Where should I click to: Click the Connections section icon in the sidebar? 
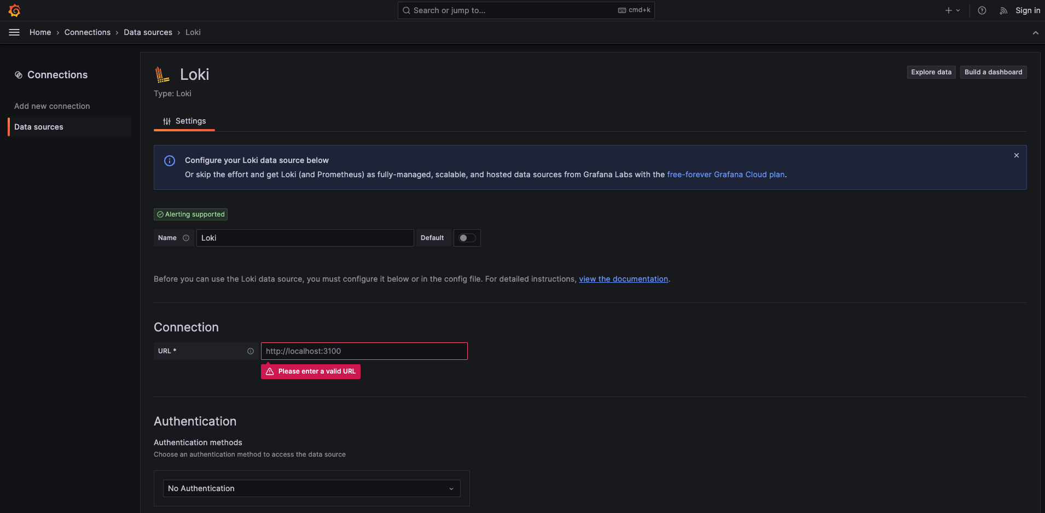point(19,75)
